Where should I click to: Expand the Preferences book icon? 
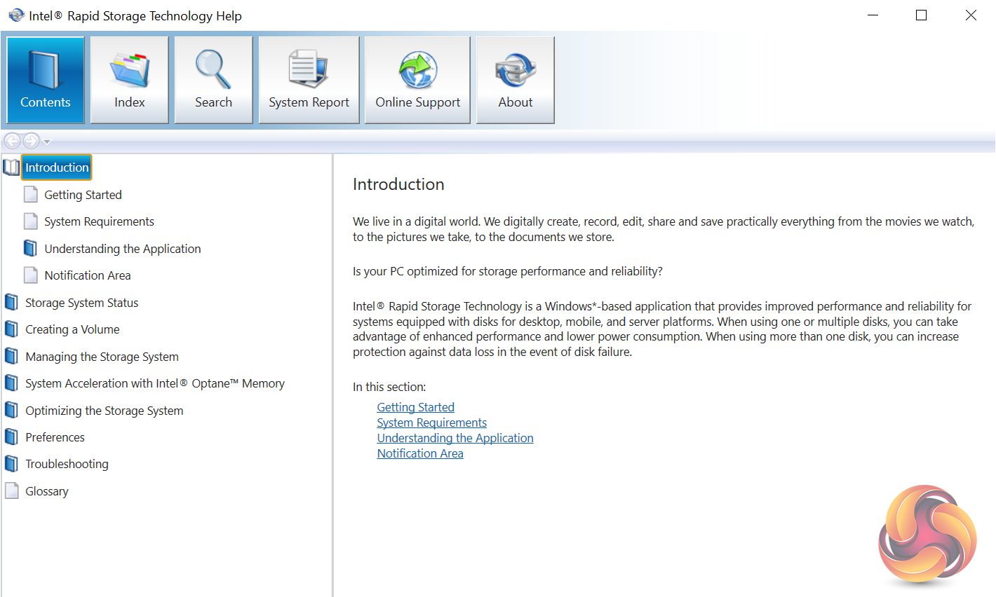[x=11, y=437]
